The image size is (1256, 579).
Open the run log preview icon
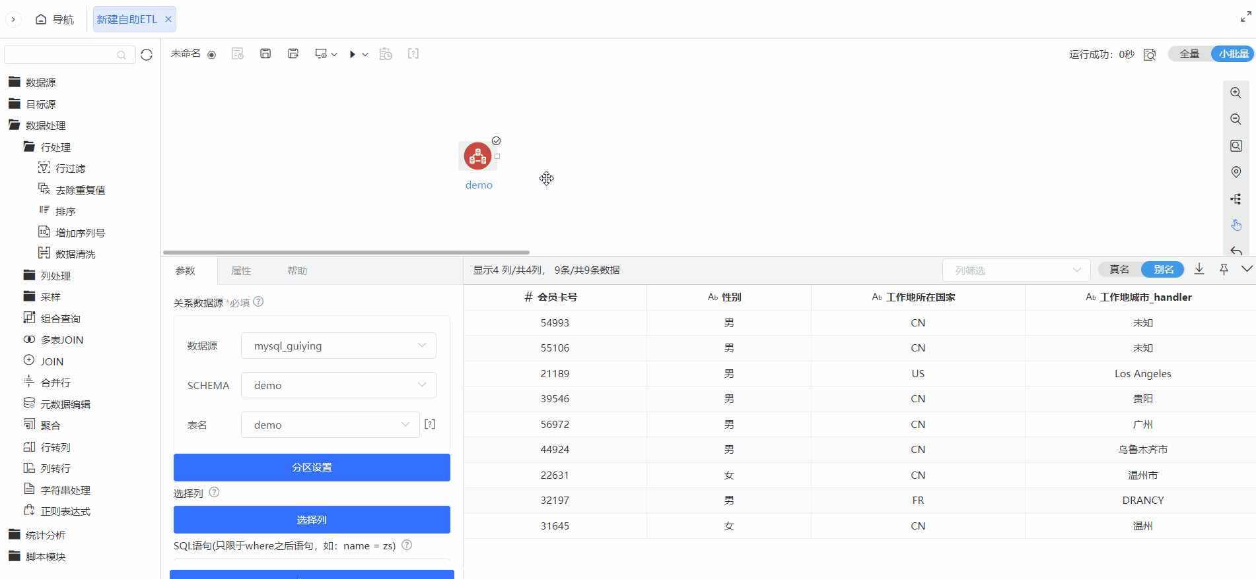click(x=1150, y=55)
